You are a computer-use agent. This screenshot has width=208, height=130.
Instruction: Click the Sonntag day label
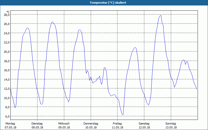coord(171,124)
